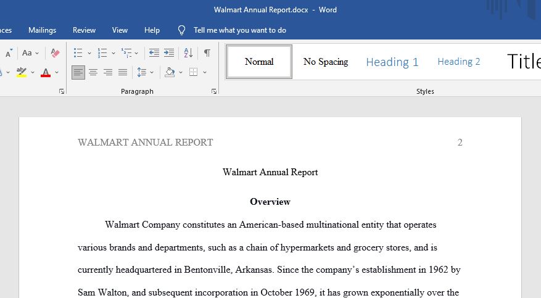This screenshot has height=298, width=541.
Task: Click 'Sam Walton' in the body text
Action: tap(102, 292)
